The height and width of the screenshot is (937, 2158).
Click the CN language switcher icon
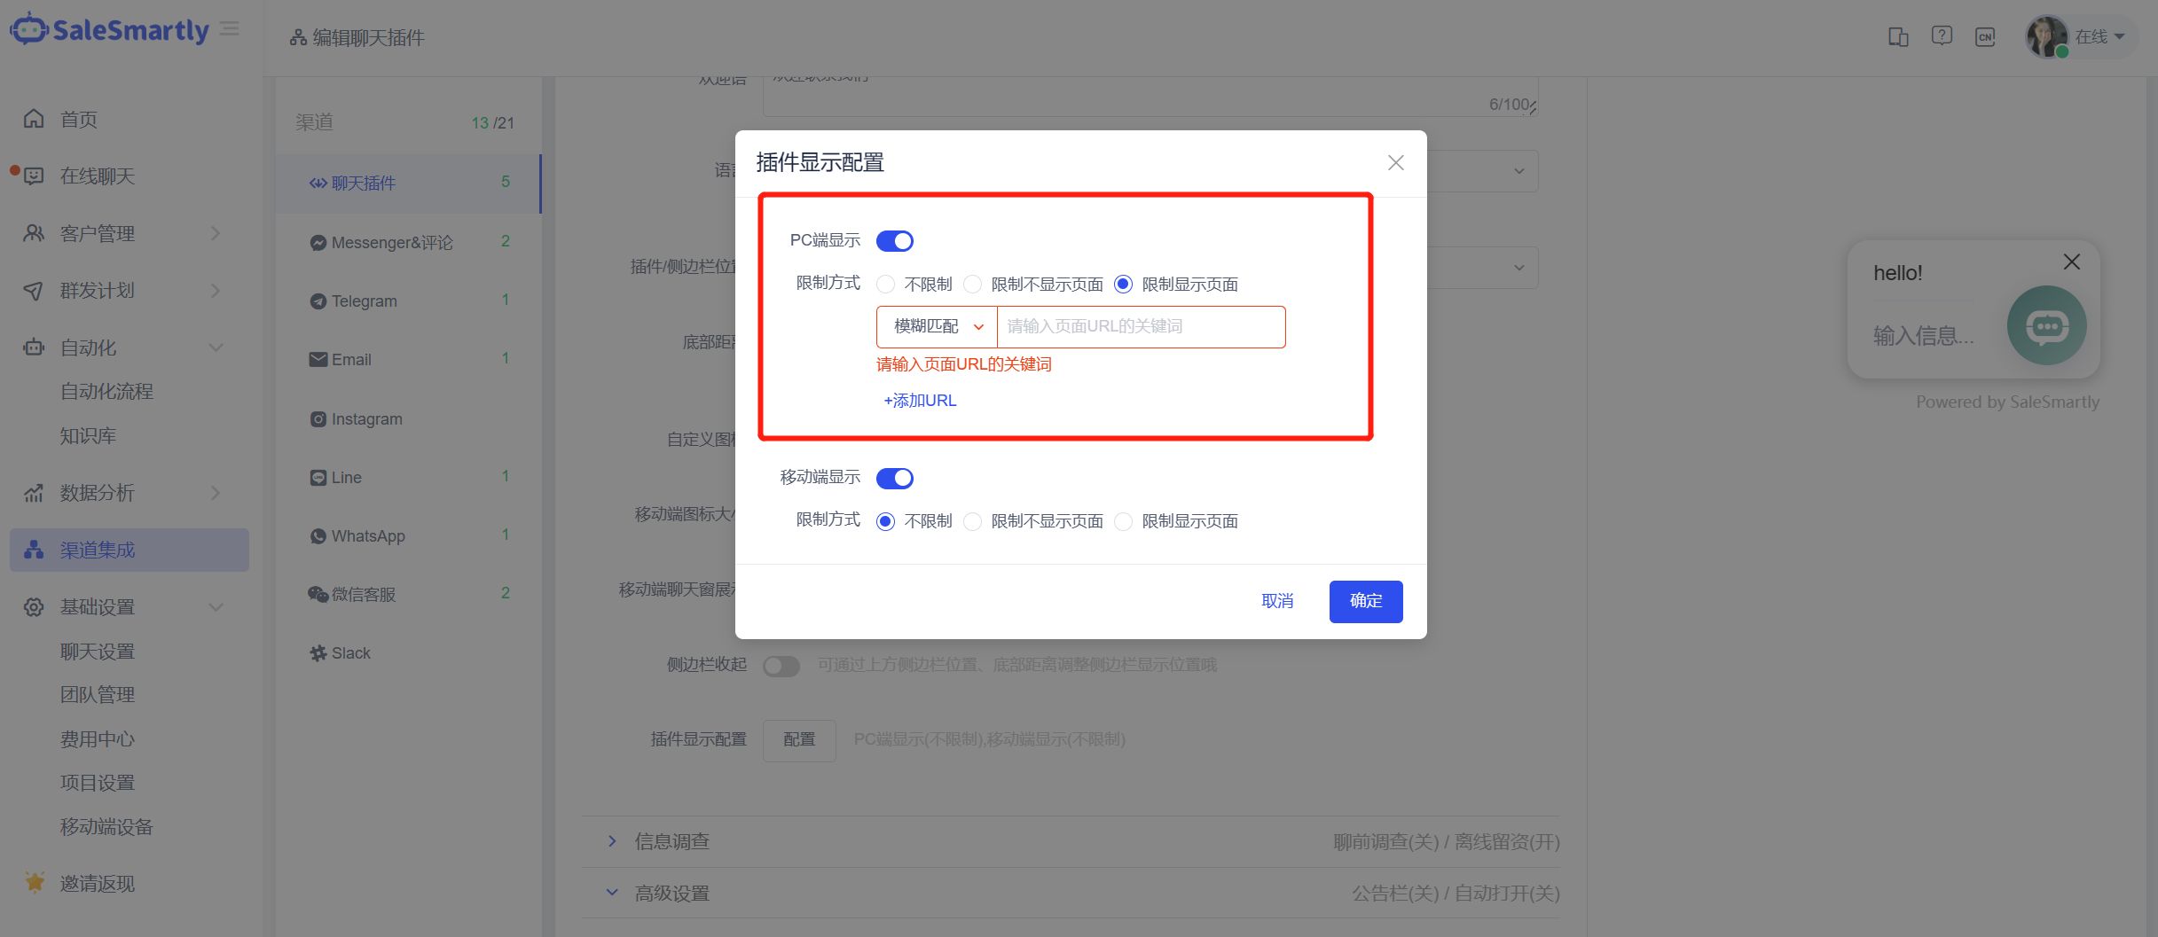pyautogui.click(x=1985, y=36)
